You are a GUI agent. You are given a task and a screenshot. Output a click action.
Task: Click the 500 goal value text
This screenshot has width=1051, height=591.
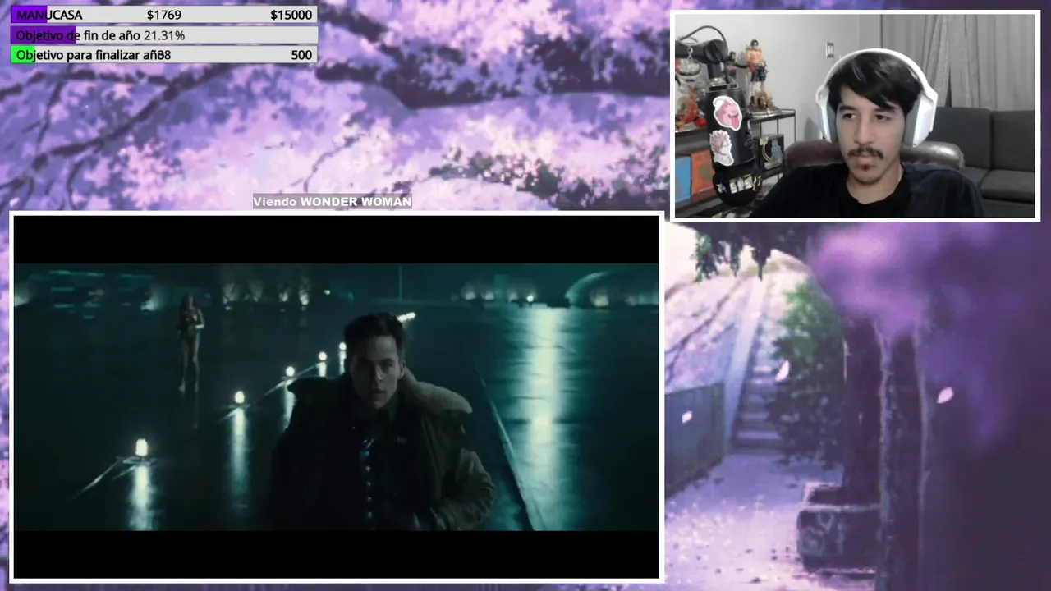pos(301,55)
